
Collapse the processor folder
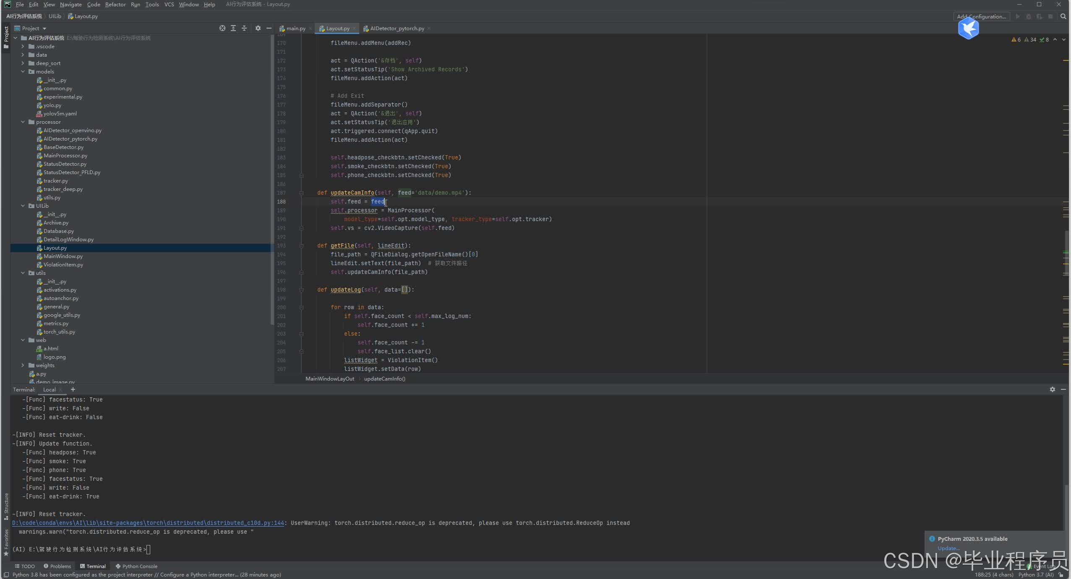pos(23,122)
